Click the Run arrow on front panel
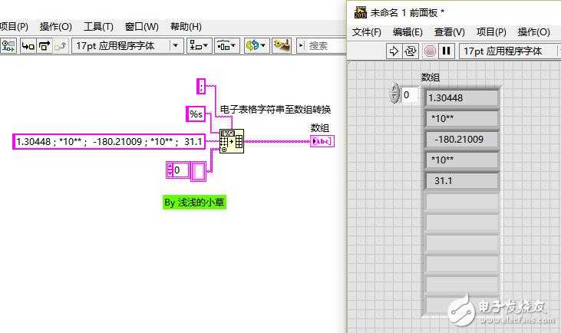The height and width of the screenshot is (333, 561). click(x=394, y=51)
